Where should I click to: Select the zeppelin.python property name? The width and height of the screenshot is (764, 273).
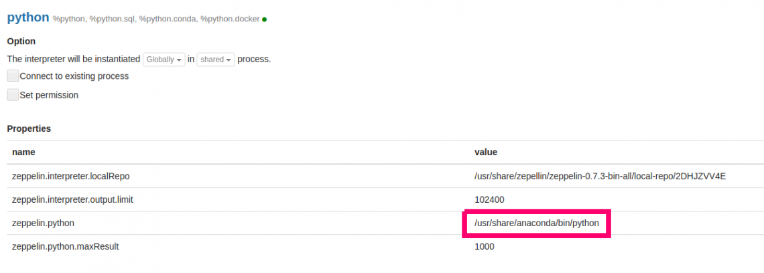(43, 223)
